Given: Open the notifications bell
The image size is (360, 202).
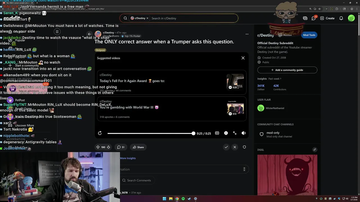Looking at the screenshot, I should [x=341, y=18].
